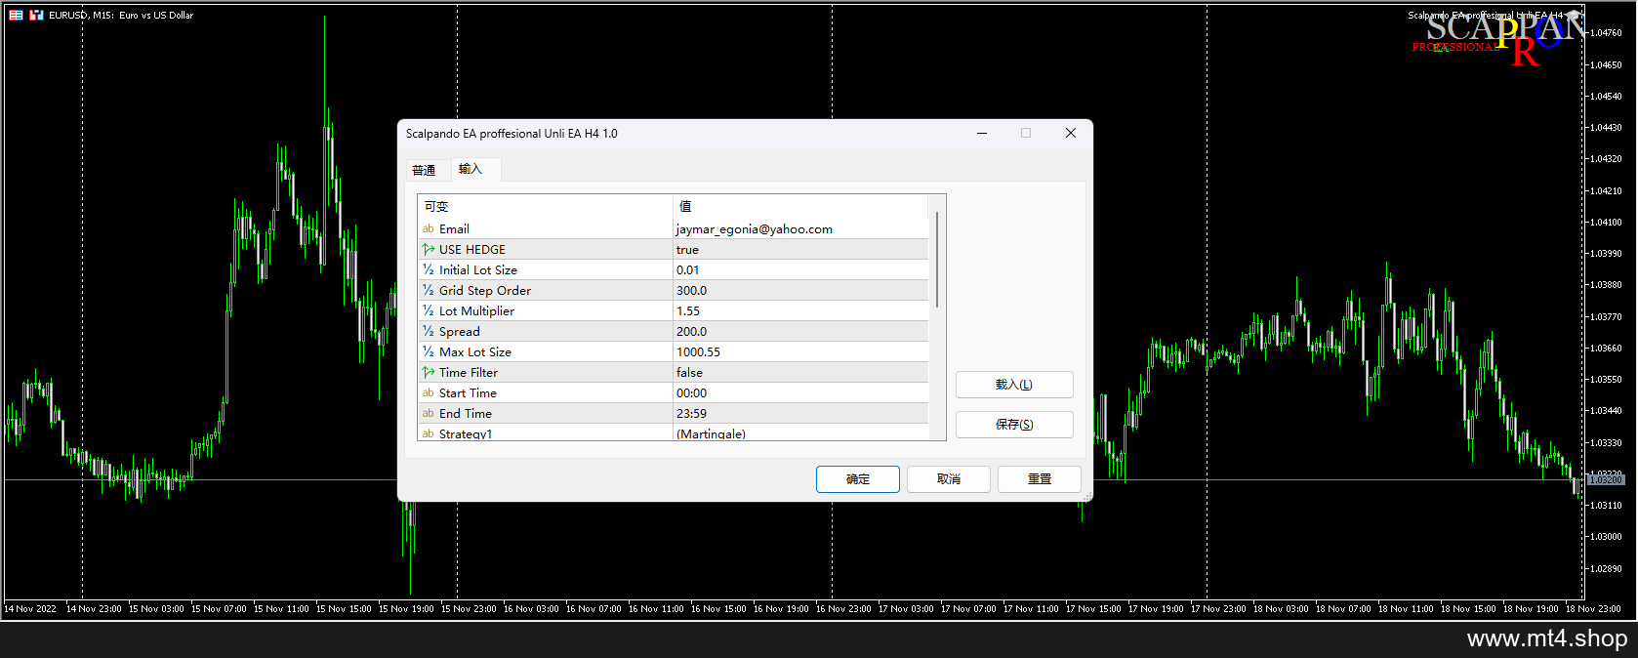
Task: Click the Max Lot Size type icon
Action: [428, 352]
